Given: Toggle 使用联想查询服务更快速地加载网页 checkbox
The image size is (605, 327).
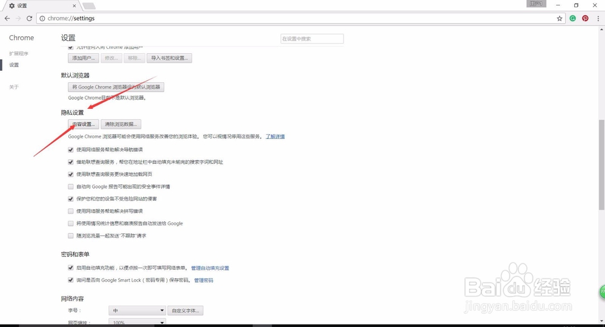Looking at the screenshot, I should click(71, 174).
